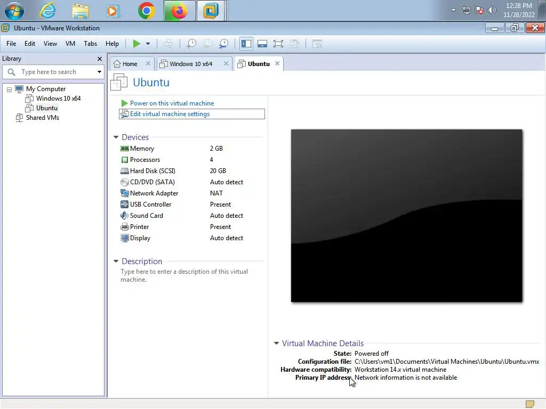Image resolution: width=546 pixels, height=409 pixels.
Task: Open Google Chrome from the taskbar
Action: coord(146,11)
